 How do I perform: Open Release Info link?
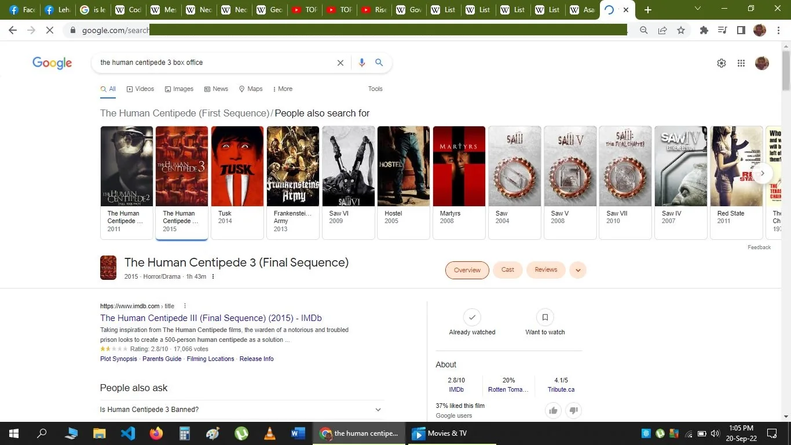(x=257, y=359)
